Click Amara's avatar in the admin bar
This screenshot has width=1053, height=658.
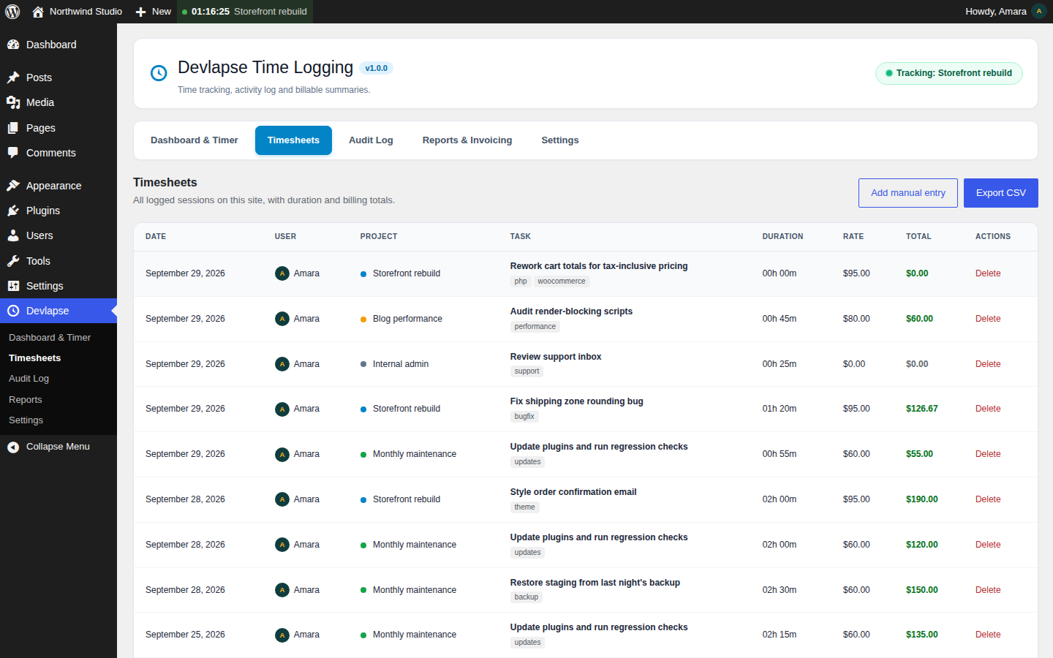click(1039, 12)
